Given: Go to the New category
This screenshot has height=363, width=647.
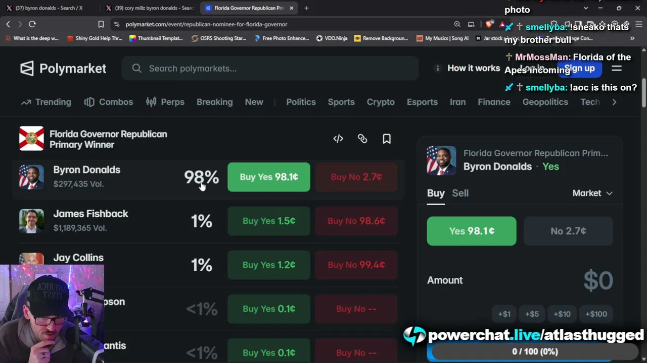Looking at the screenshot, I should (x=254, y=102).
